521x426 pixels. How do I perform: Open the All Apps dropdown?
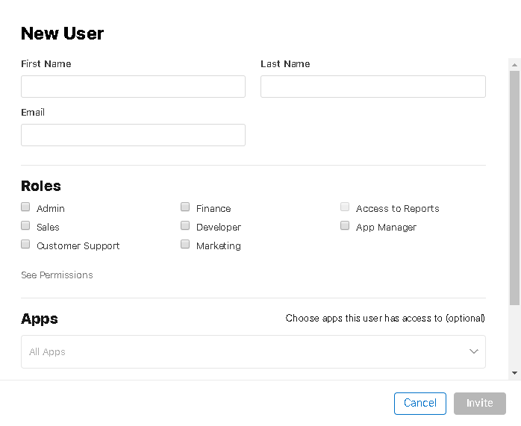click(x=253, y=351)
